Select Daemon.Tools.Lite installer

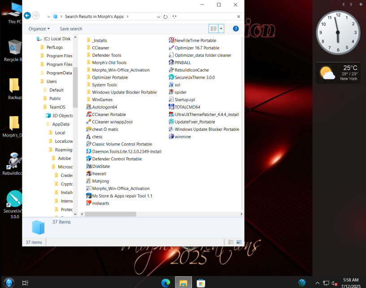[124, 151]
